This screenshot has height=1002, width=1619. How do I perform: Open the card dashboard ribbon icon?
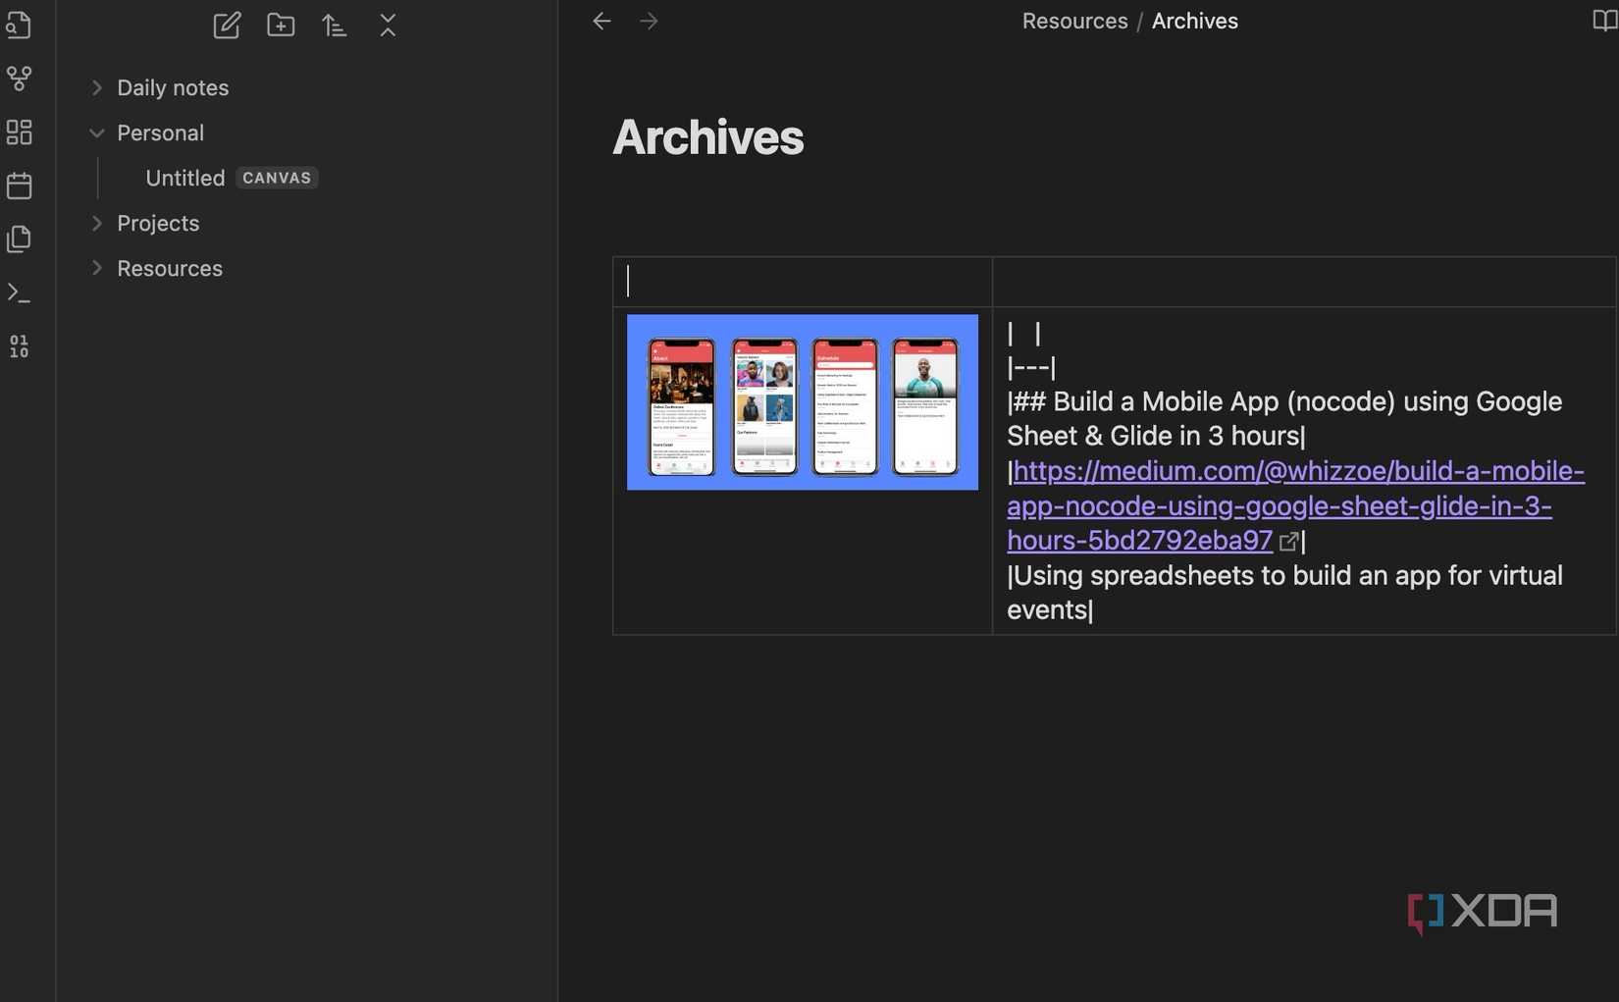[x=19, y=132]
